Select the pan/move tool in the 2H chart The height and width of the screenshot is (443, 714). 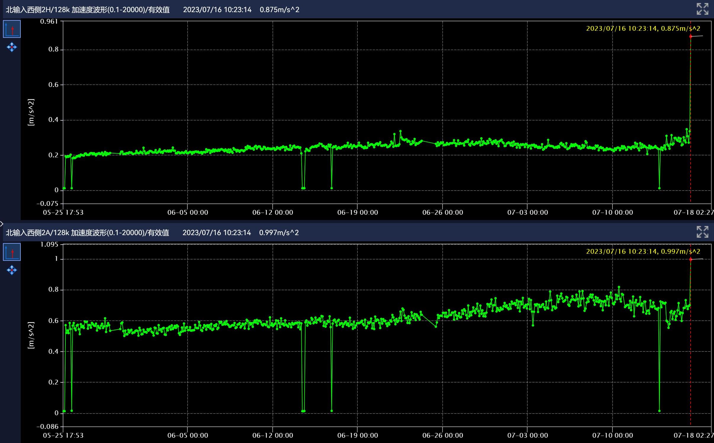pyautogui.click(x=12, y=47)
